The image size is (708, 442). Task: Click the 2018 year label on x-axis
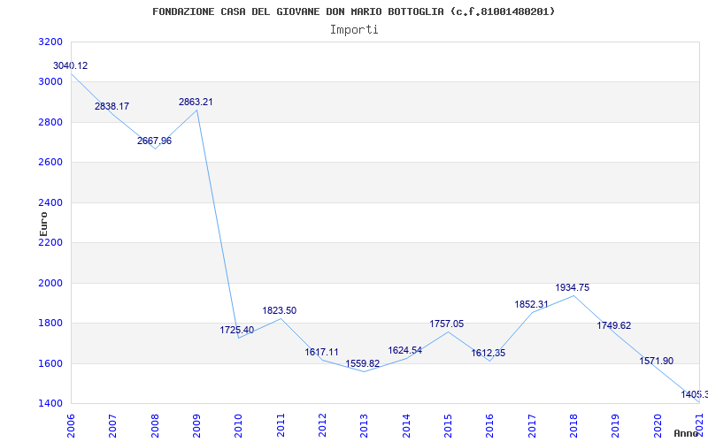[x=573, y=426]
